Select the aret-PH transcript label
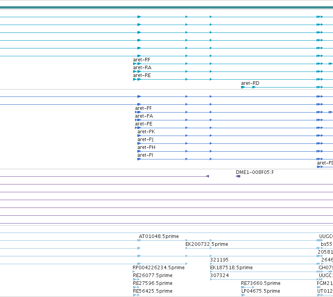The image size is (333, 297). (x=146, y=147)
